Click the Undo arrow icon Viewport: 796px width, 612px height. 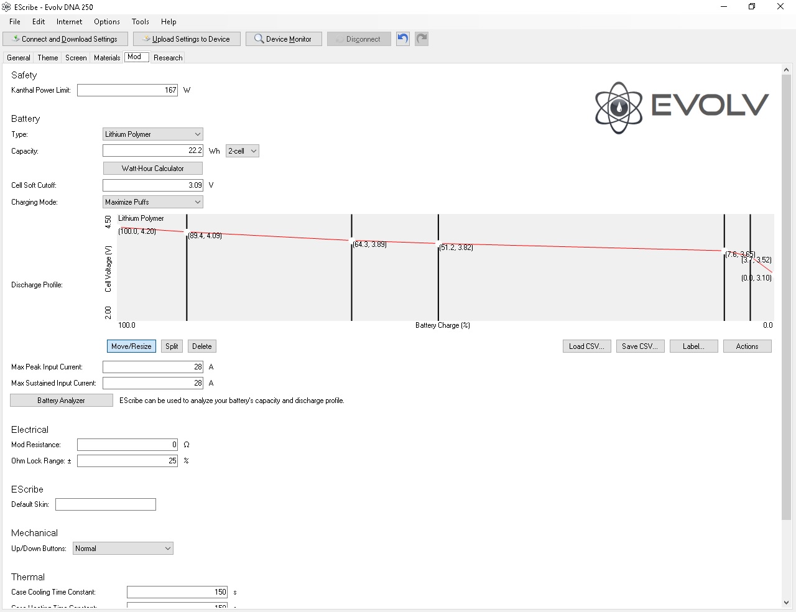[403, 39]
